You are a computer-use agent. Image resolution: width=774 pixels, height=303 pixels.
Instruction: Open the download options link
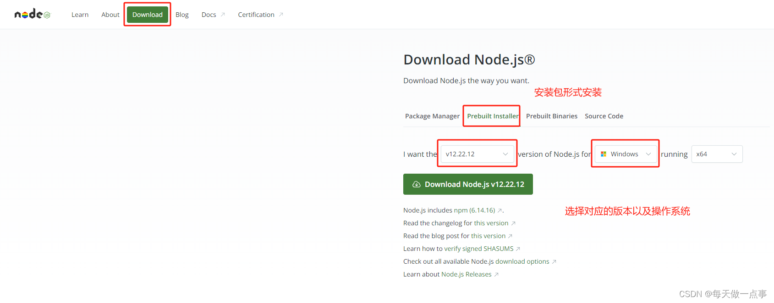click(522, 261)
